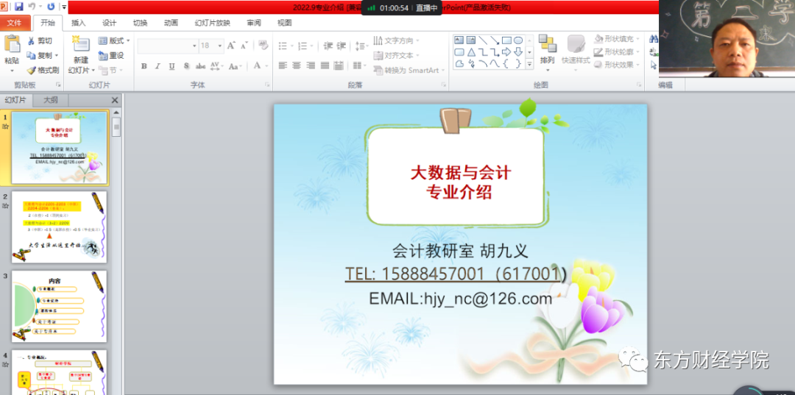The width and height of the screenshot is (795, 395).
Task: Click 重设 (Reset) slide button
Action: [x=111, y=55]
